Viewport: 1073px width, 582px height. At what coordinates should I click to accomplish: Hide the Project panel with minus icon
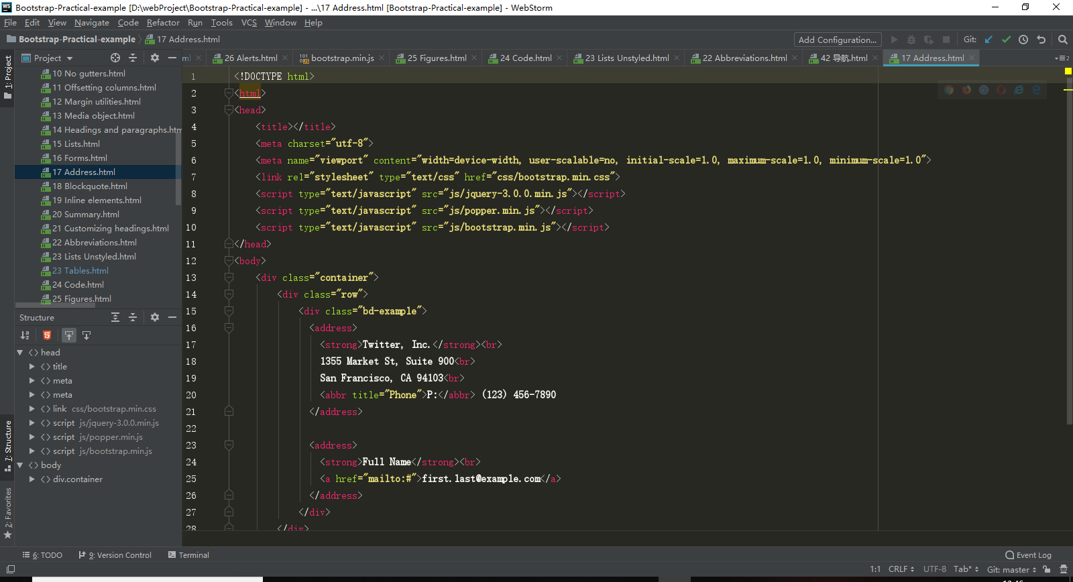pos(172,58)
